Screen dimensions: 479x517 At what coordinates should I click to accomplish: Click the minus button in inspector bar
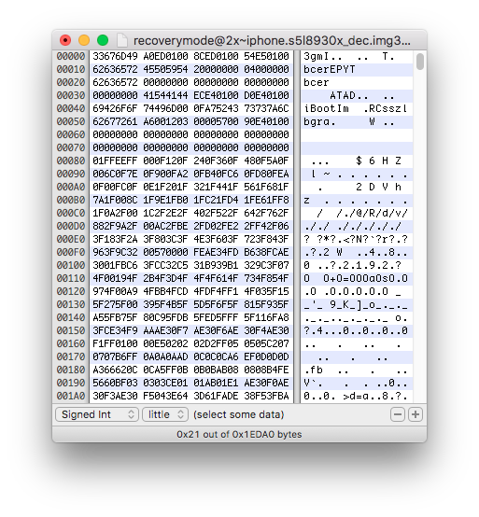398,414
